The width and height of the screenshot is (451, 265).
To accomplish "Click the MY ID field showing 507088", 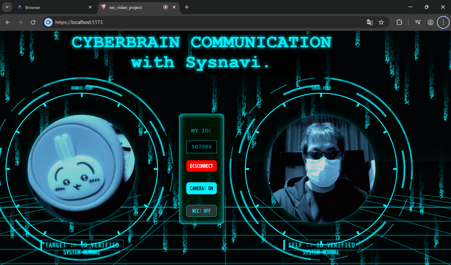I will click(x=201, y=147).
